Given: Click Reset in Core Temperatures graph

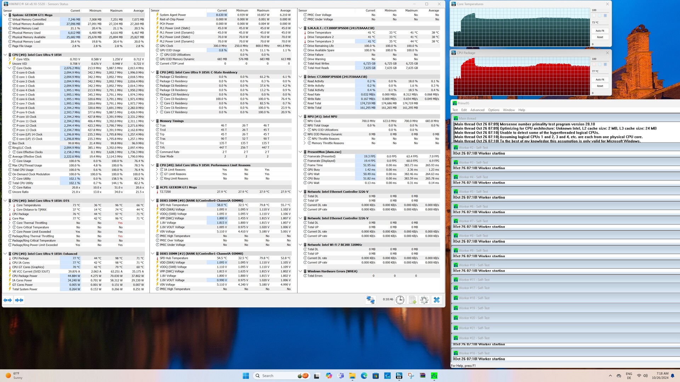Looking at the screenshot, I should (600, 37).
